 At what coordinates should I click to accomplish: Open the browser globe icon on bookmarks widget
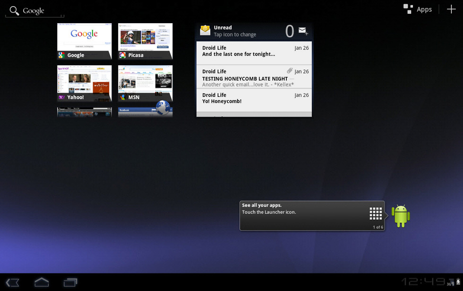pos(163,108)
